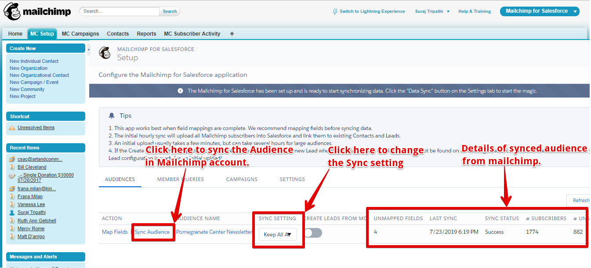Open the MC Campaigns tab
The height and width of the screenshot is (268, 591).
point(80,34)
